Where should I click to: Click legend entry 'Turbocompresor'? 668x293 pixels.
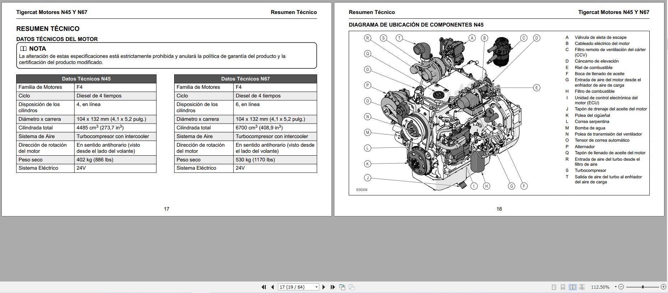[590, 170]
